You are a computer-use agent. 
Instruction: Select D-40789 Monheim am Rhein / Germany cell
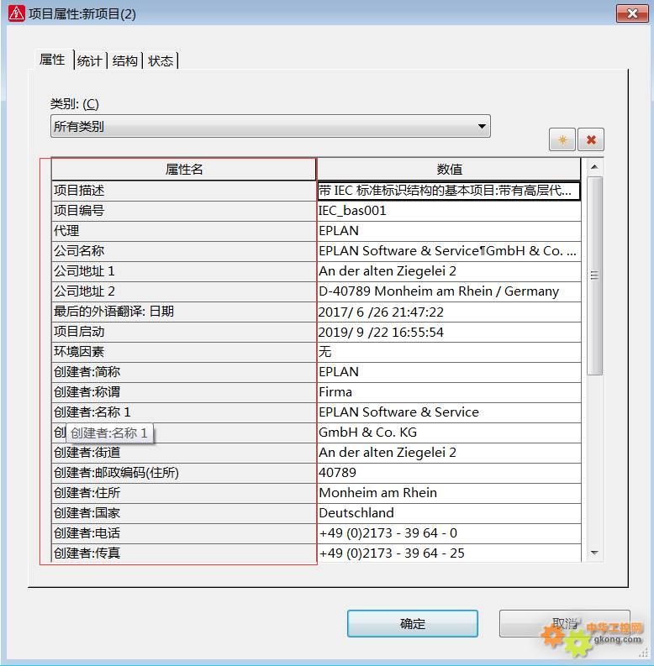449,291
